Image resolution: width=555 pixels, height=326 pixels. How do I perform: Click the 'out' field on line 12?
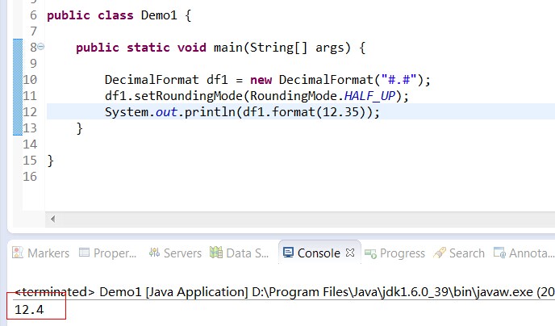click(166, 112)
